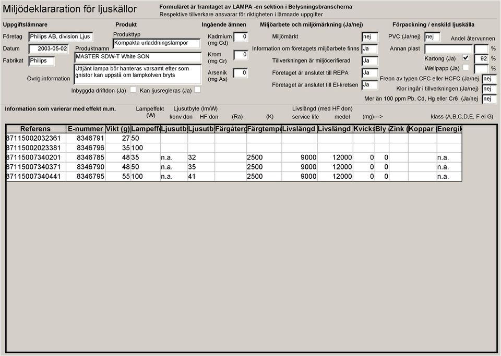Select E-nummer cell 8346791

(85, 138)
